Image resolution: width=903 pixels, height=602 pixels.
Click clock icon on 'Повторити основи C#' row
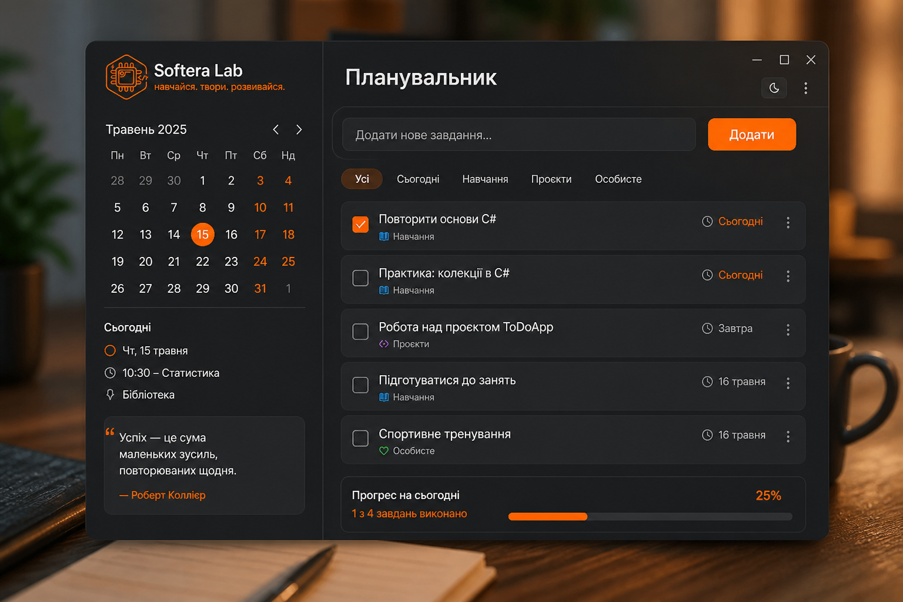(707, 221)
